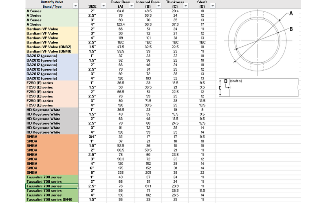Select outer diameter cell 119

tap(121, 38)
